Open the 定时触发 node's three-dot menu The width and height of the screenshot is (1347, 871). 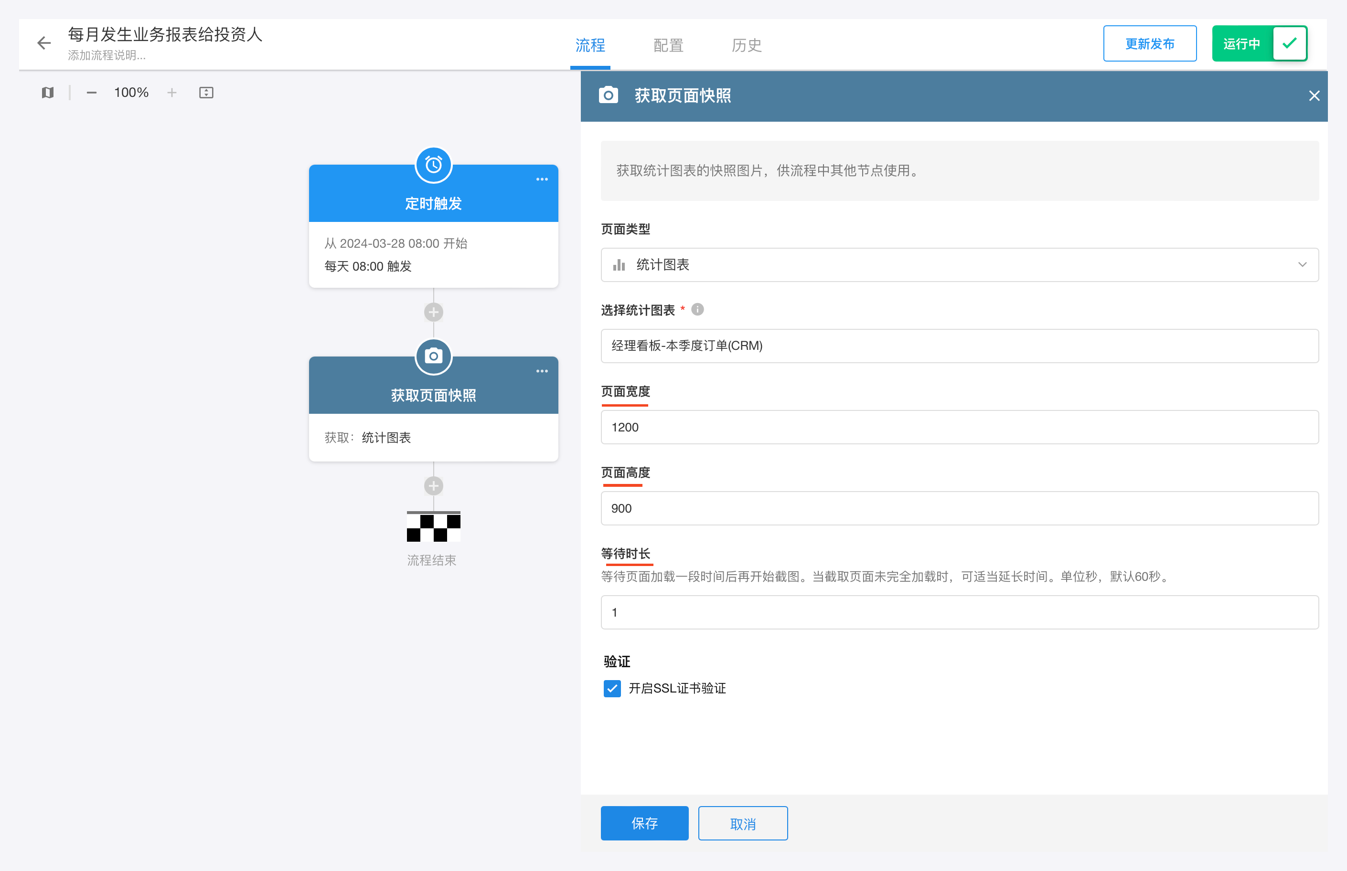(542, 179)
